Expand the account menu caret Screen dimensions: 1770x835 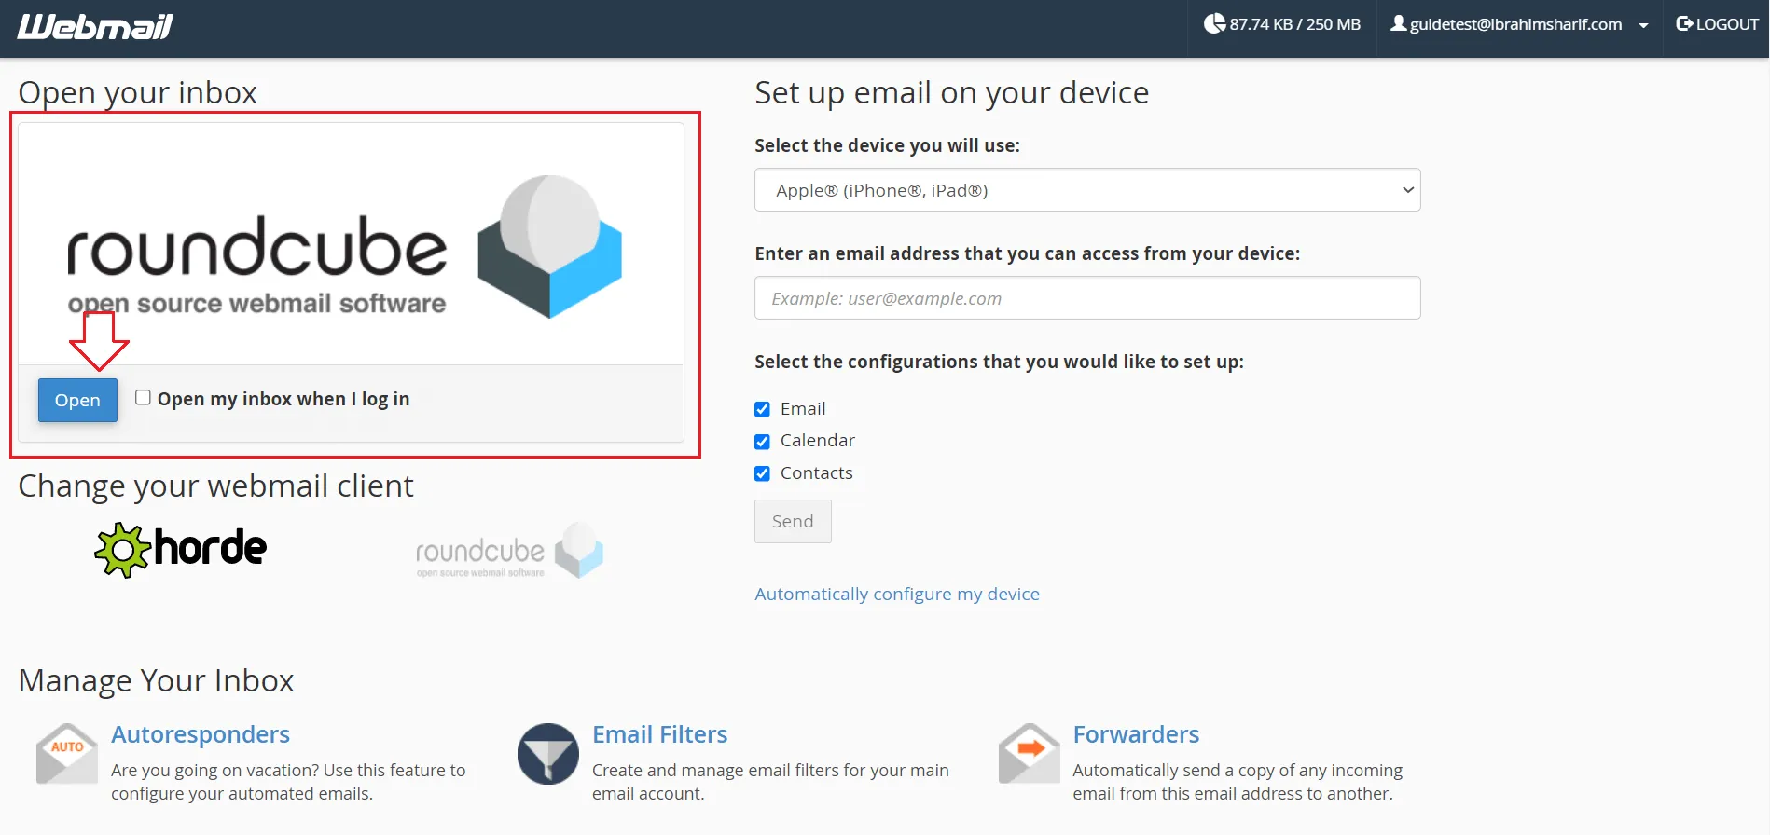pyautogui.click(x=1643, y=25)
